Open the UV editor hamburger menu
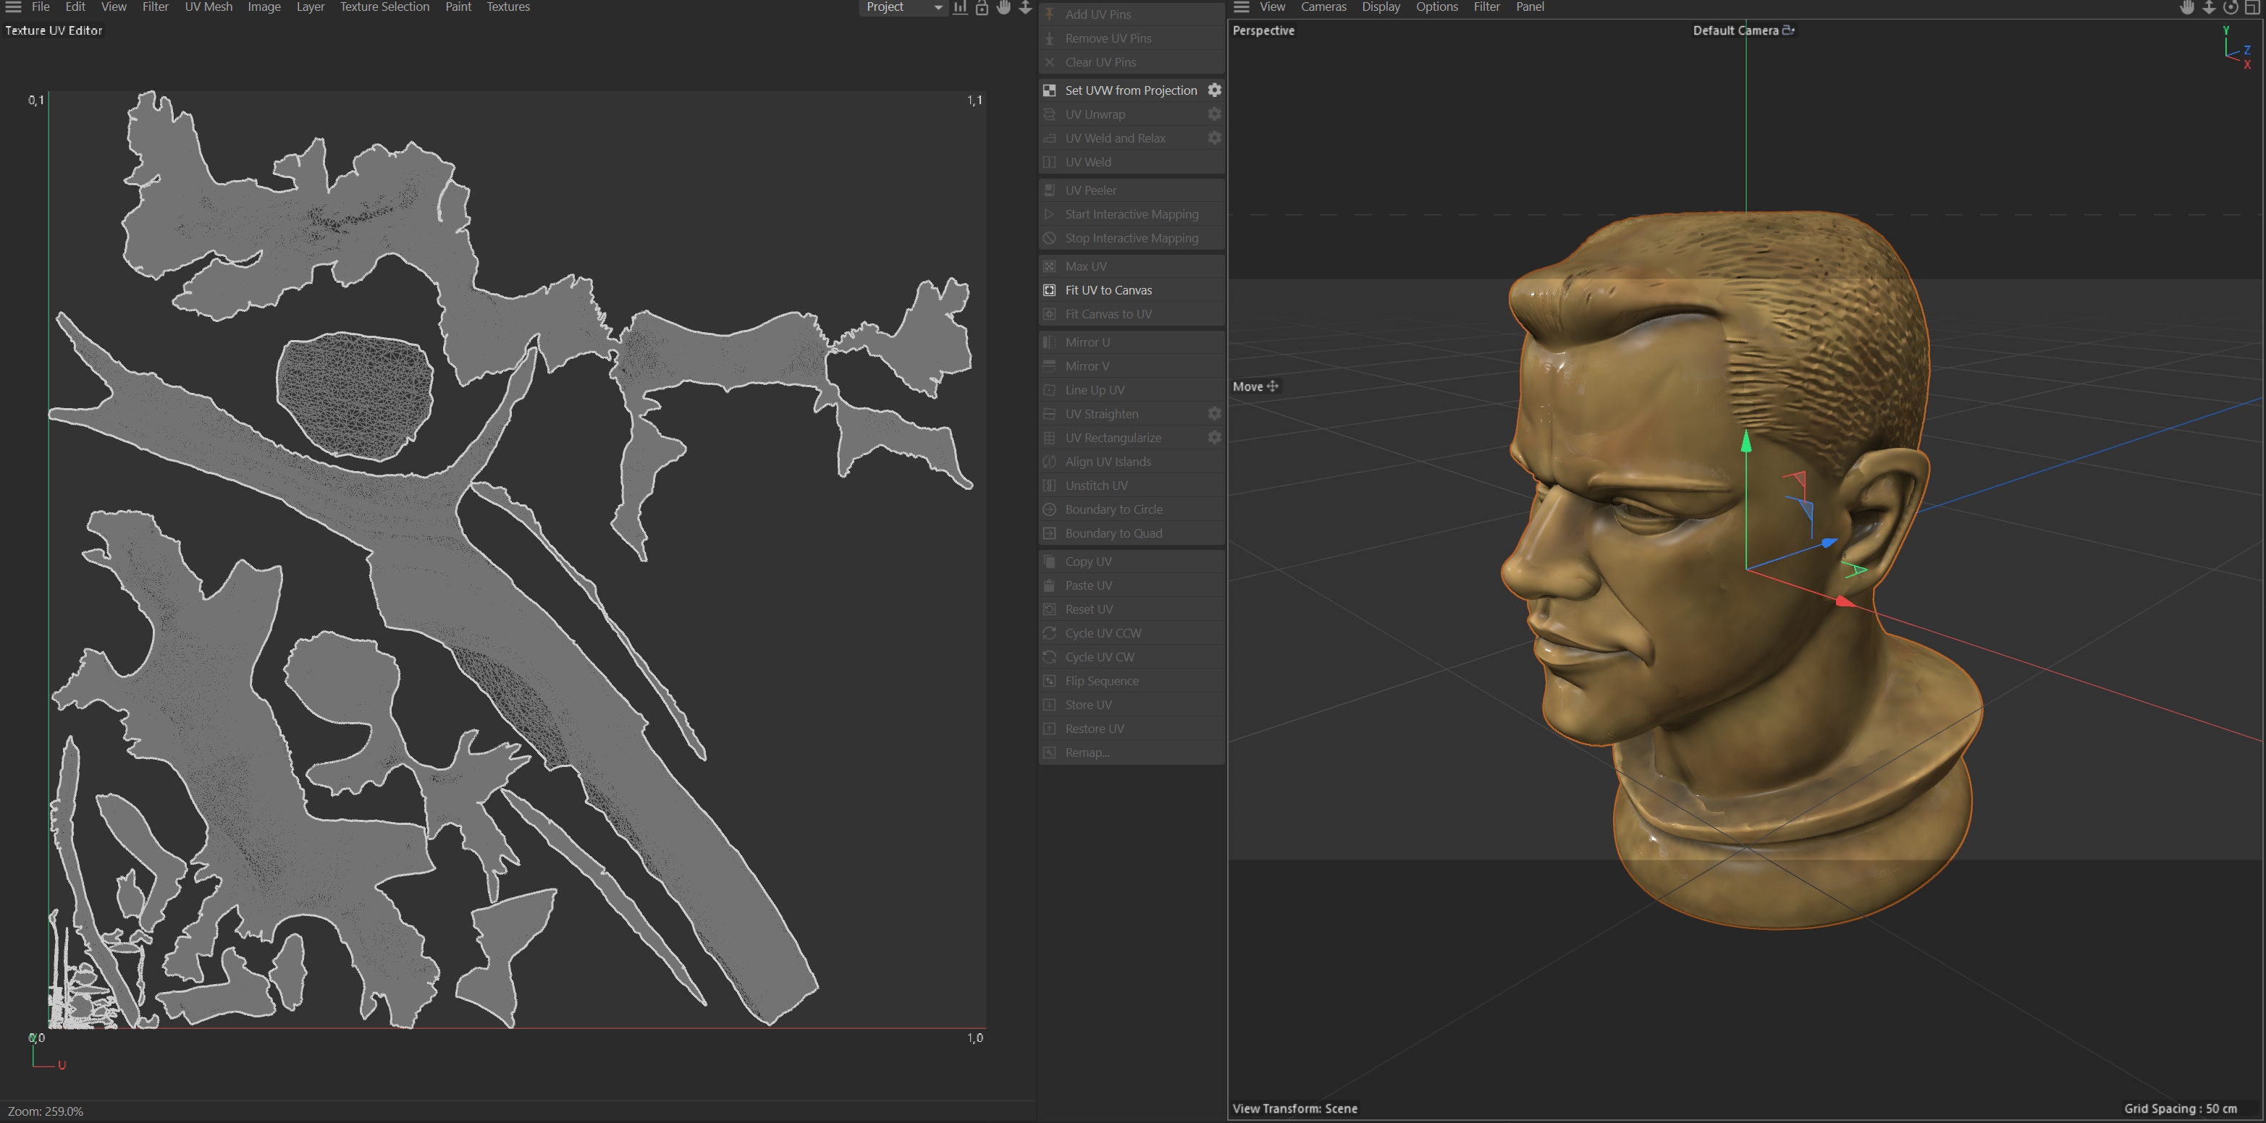The image size is (2266, 1123). (x=13, y=7)
